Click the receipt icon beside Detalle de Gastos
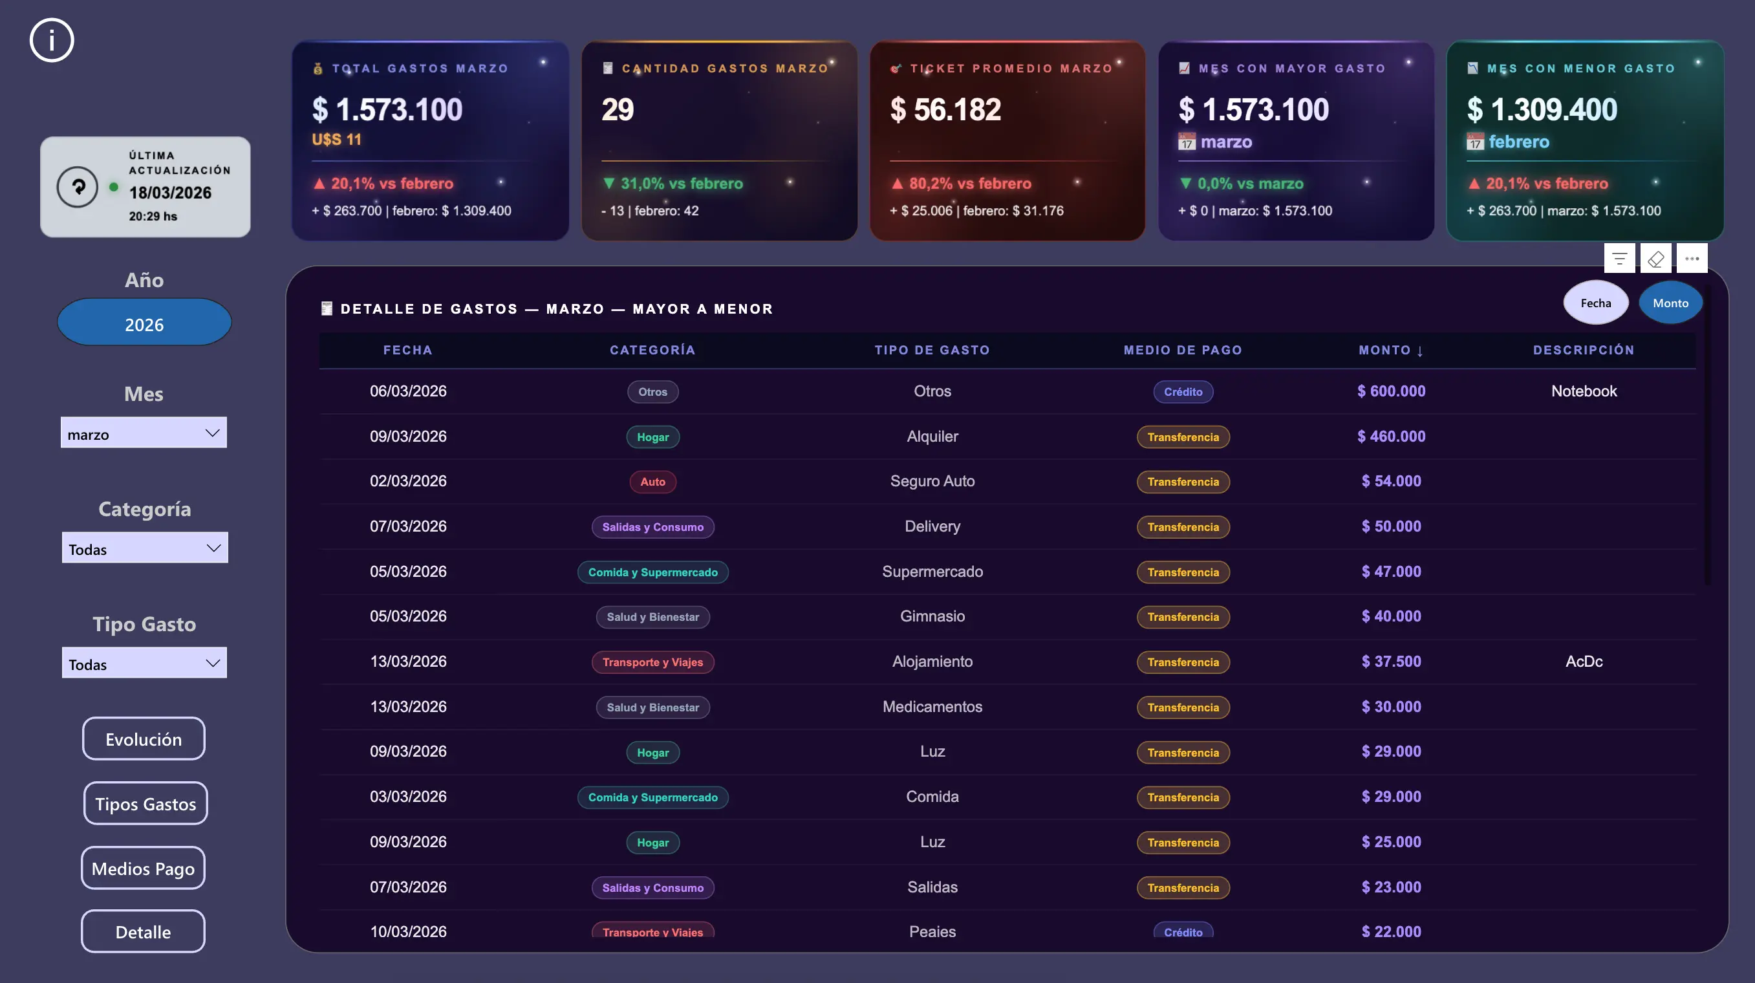The width and height of the screenshot is (1755, 983). 327,308
